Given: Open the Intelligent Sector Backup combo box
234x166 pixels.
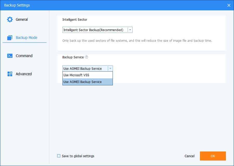Looking at the screenshot, I should 96,30.
